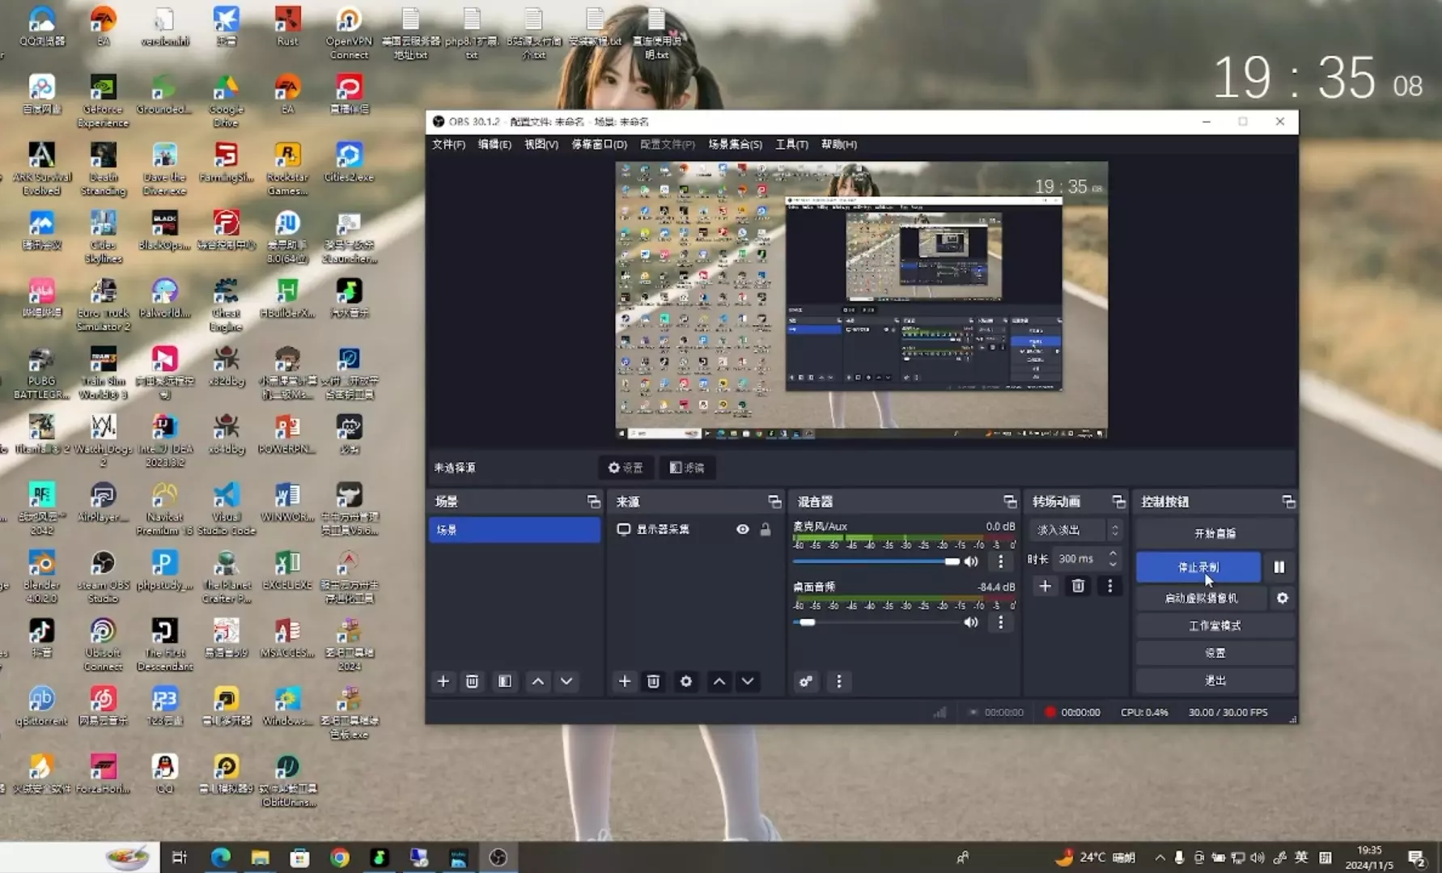Open the 工具(T) menu
Screen dimensions: 1442x873
pyautogui.click(x=791, y=144)
